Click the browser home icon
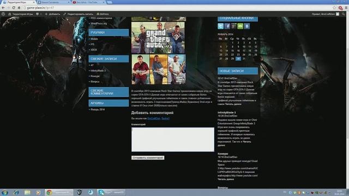The width and height of the screenshot is (349, 196). (19, 8)
